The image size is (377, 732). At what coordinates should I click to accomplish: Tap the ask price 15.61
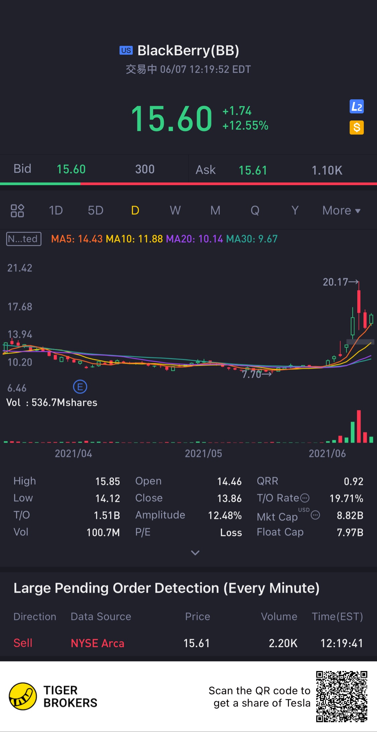(x=253, y=170)
